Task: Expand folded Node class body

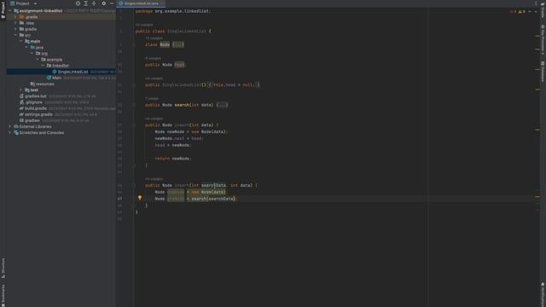Action: click(178, 44)
